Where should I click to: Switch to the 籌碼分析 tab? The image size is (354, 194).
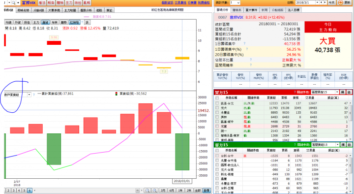coord(222,10)
